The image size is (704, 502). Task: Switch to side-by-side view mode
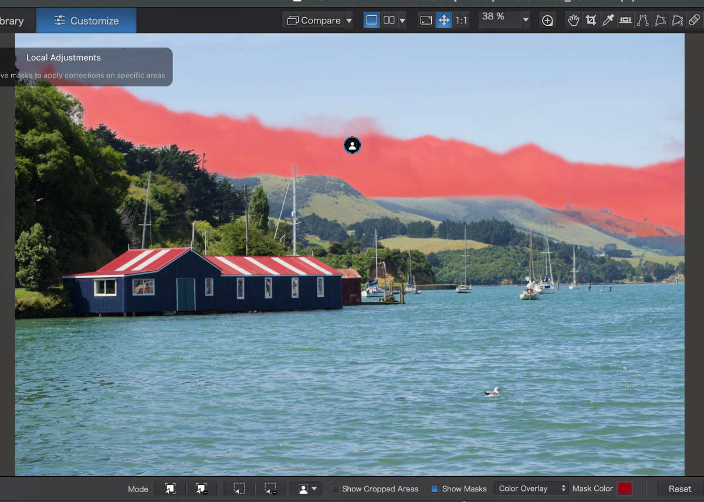tap(389, 21)
